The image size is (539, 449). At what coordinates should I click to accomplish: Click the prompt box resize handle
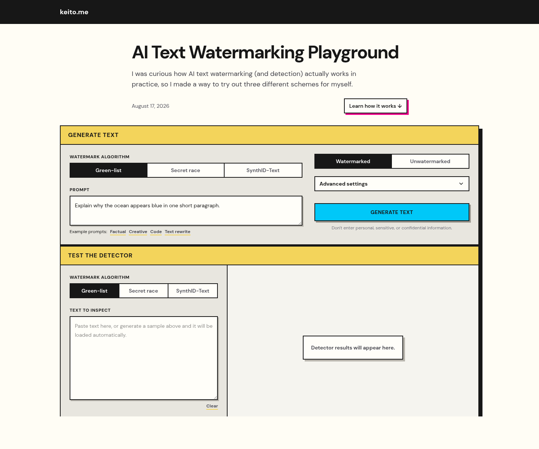300,223
